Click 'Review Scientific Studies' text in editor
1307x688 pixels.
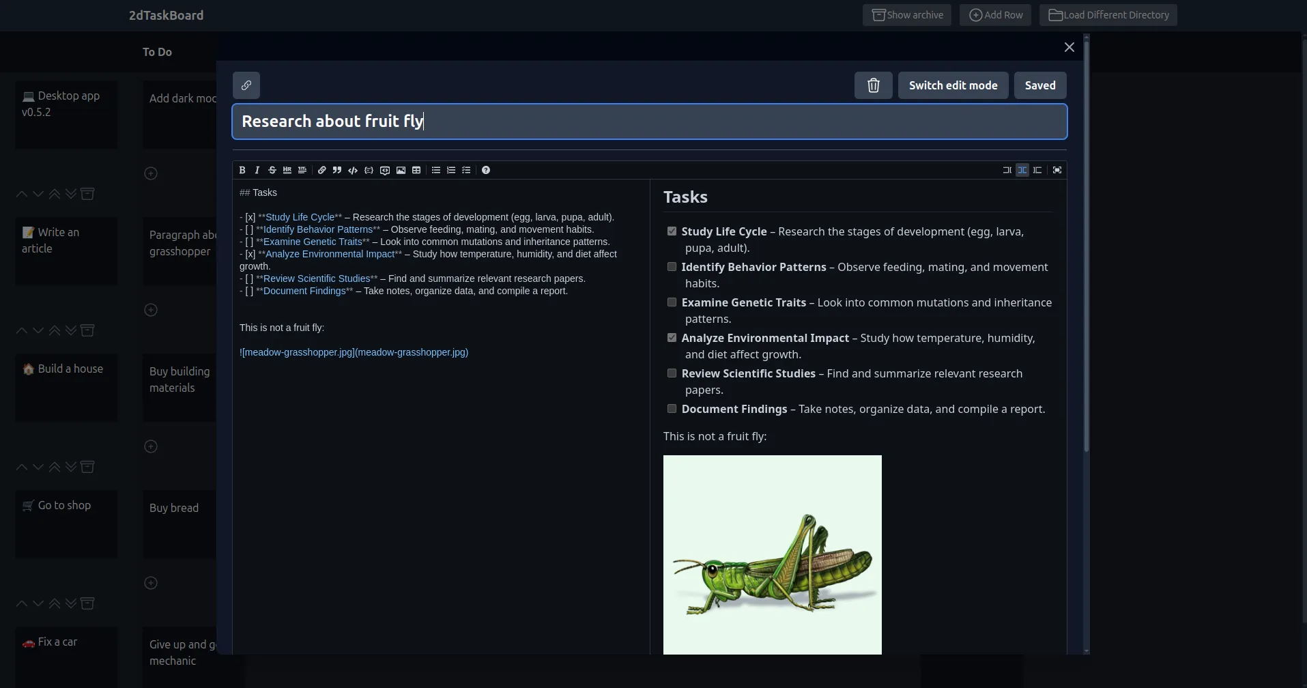pyautogui.click(x=317, y=278)
